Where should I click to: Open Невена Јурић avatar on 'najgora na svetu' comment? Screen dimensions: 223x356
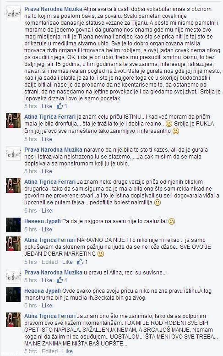pyautogui.click(x=13, y=225)
